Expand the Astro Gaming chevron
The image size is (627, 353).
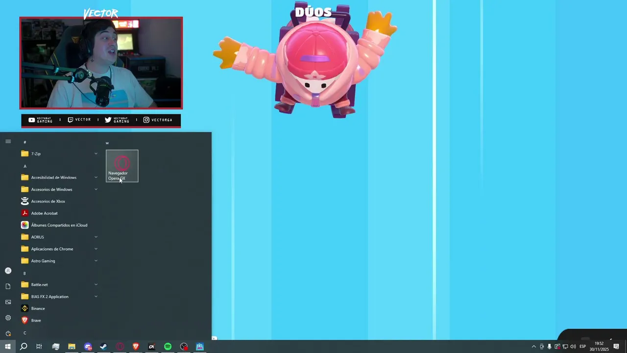tap(96, 261)
